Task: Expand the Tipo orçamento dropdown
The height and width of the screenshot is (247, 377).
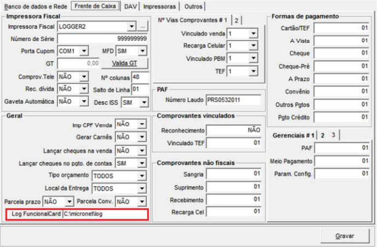Action: 142,176
